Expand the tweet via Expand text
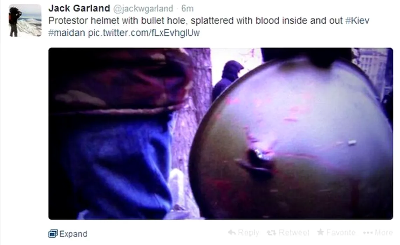The width and height of the screenshot is (400, 245). tap(73, 234)
